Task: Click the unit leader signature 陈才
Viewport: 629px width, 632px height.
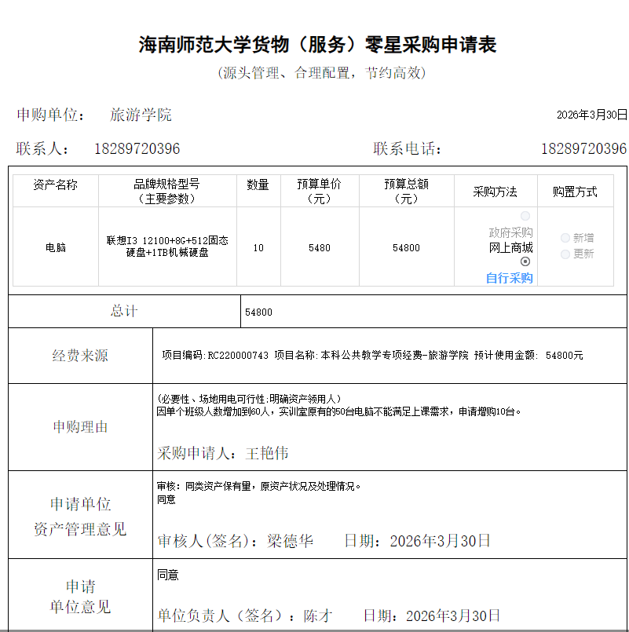Action: [318, 616]
